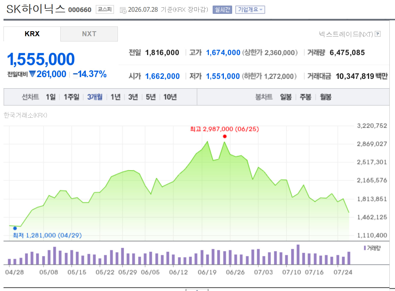
Task: Show the 월봉 monthly candle chart
Action: (x=326, y=97)
